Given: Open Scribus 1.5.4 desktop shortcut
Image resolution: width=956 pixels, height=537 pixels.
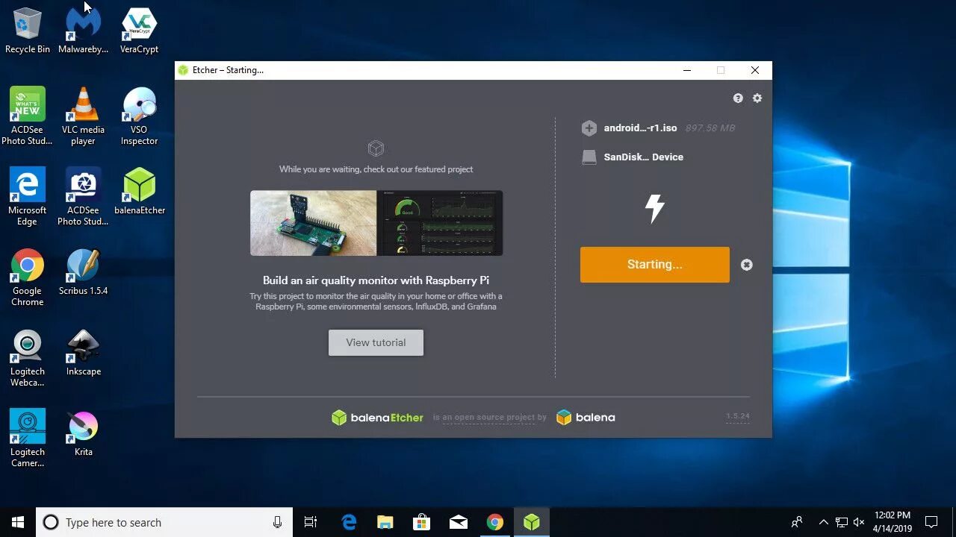Looking at the screenshot, I should tap(84, 272).
